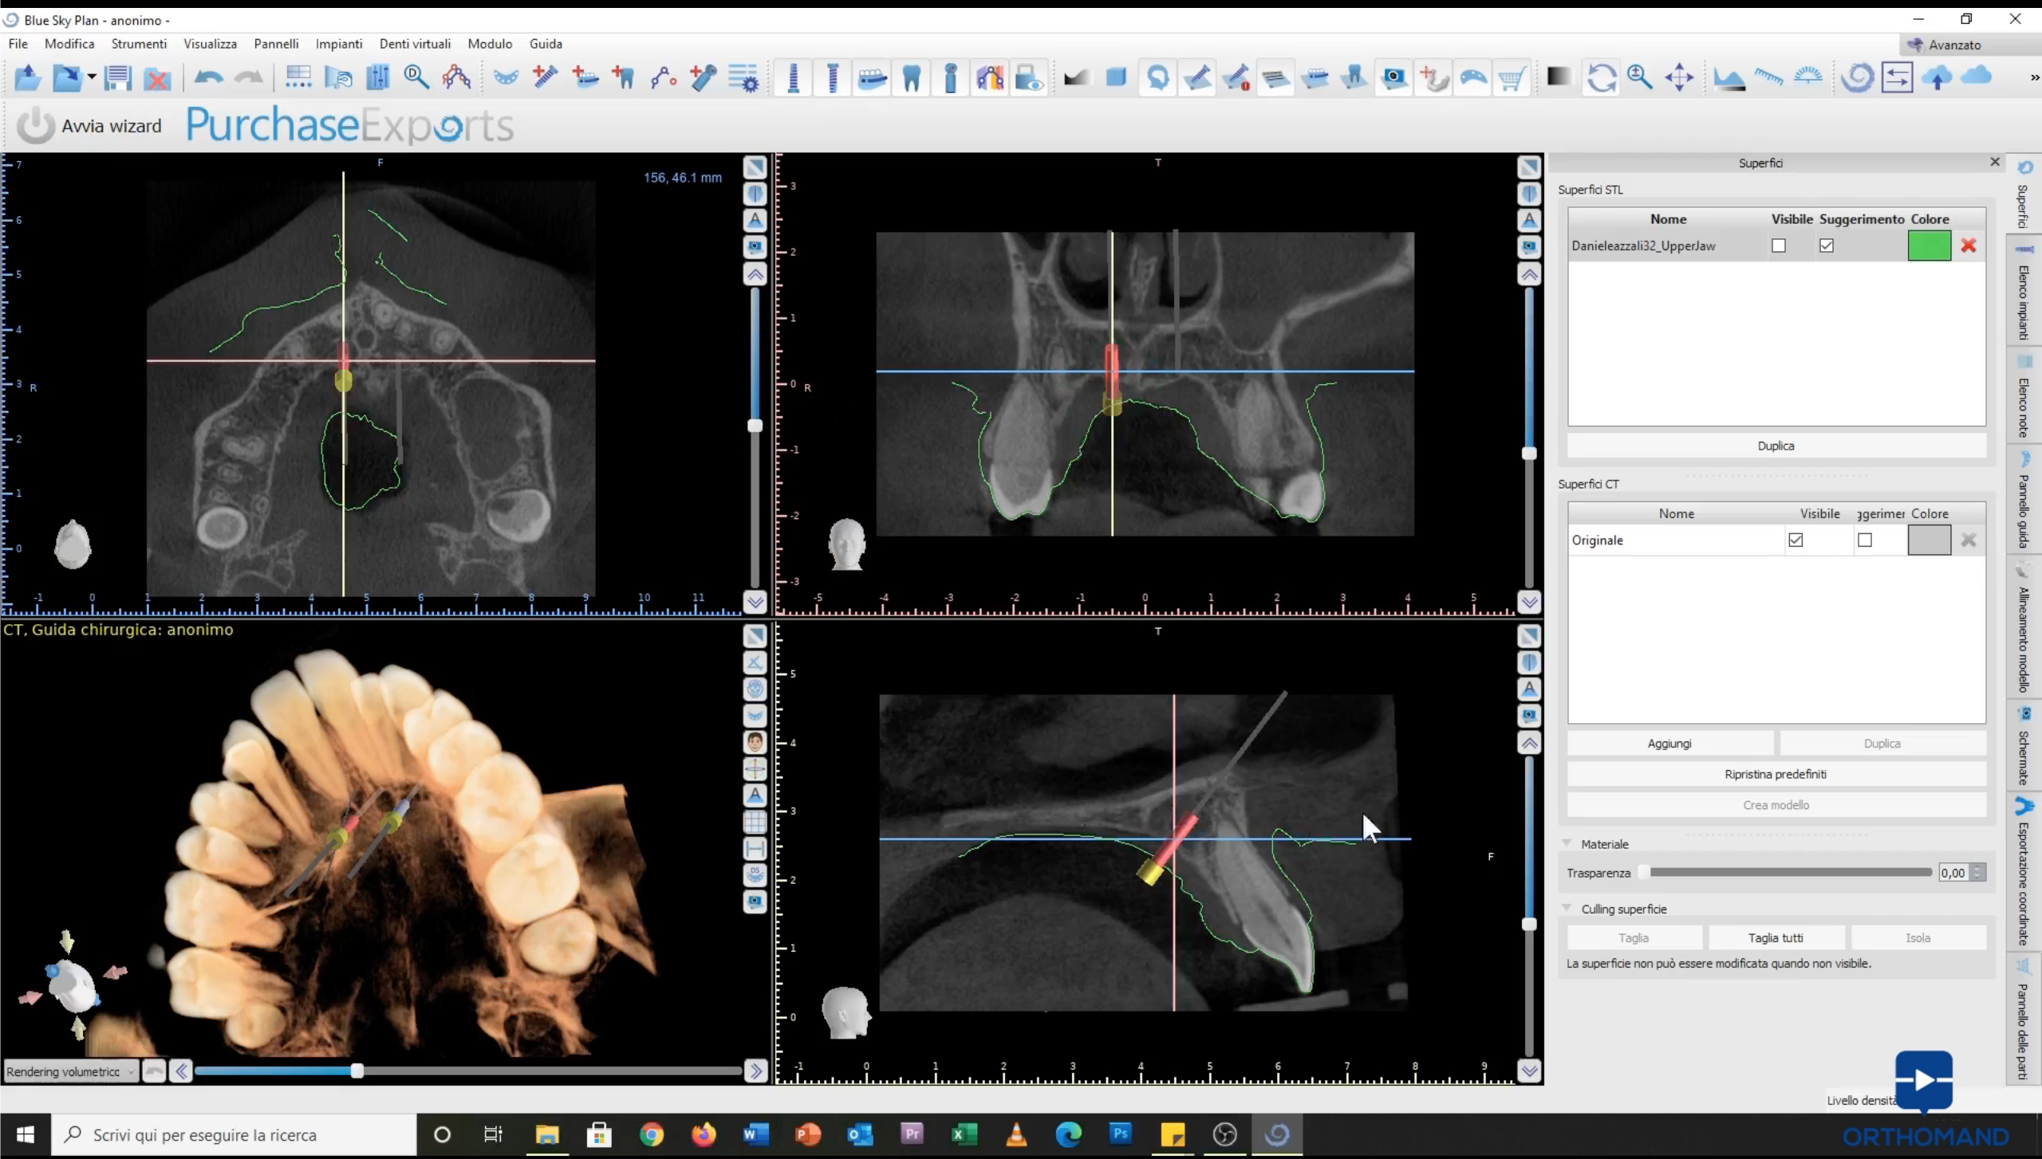Select the ruler measurement tool
The image size is (2042, 1159).
[x=1768, y=78]
